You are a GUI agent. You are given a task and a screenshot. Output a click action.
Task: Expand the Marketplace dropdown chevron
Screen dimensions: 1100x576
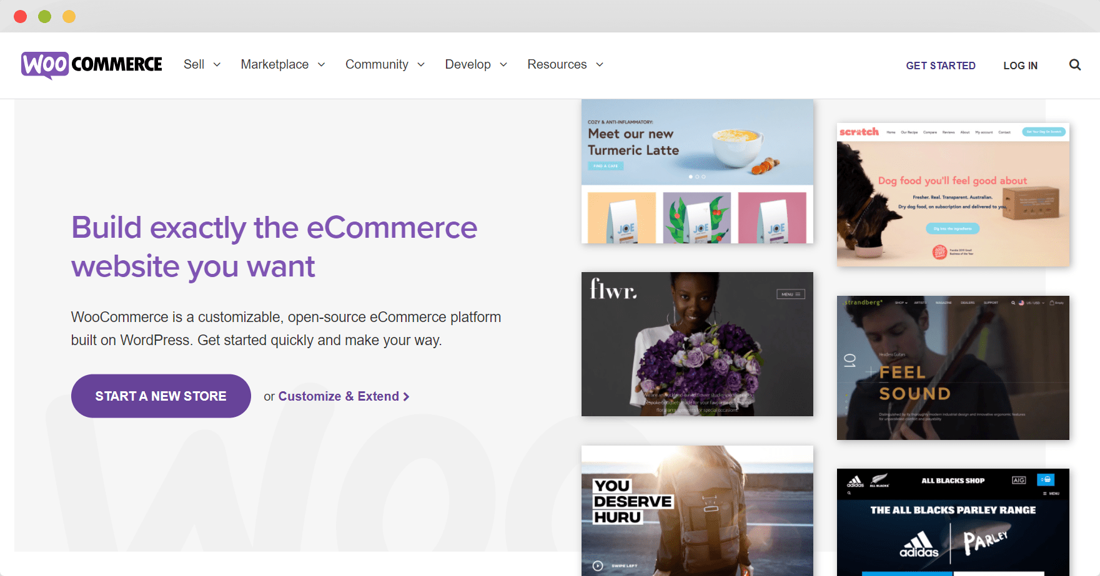[x=321, y=65]
